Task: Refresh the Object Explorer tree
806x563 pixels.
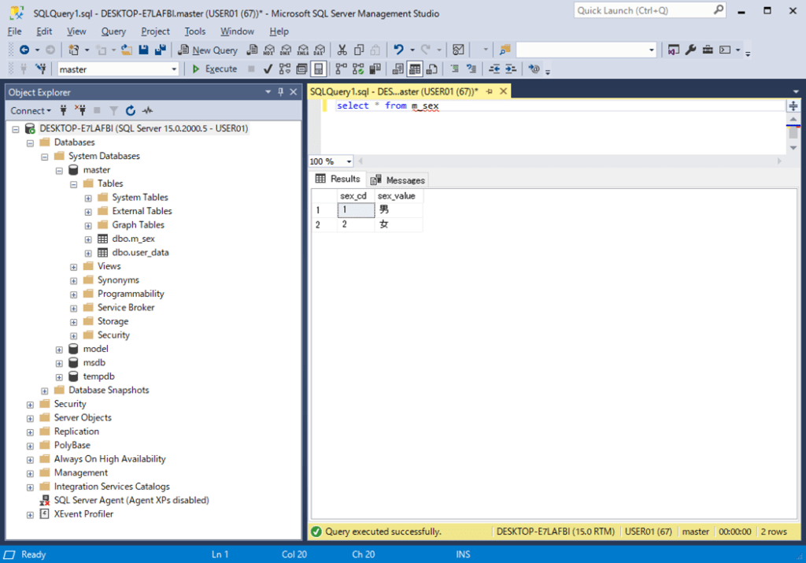Action: pyautogui.click(x=131, y=111)
